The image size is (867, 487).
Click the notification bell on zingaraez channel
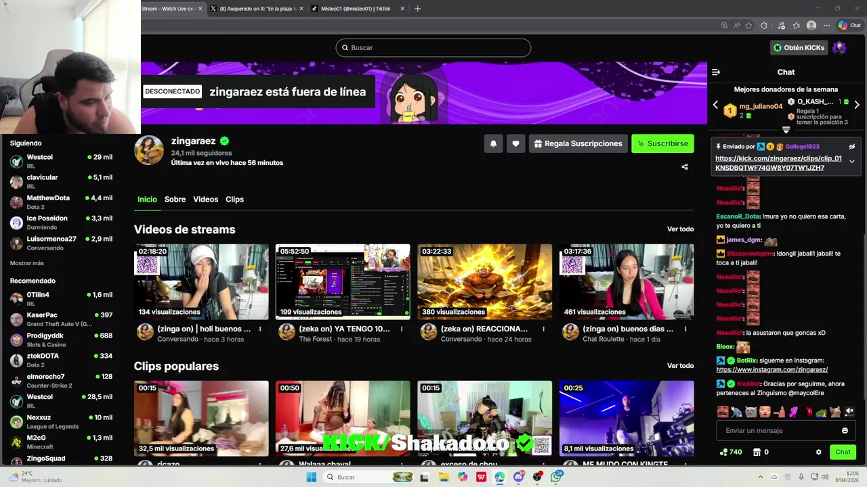[493, 143]
